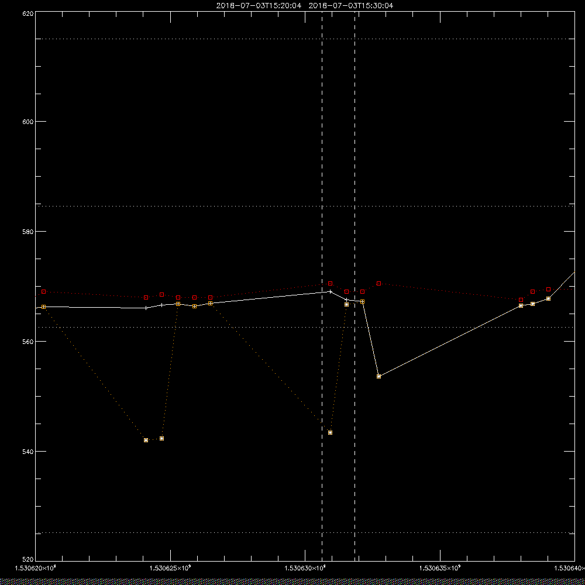The height and width of the screenshot is (585, 585).
Task: Click the x-axis label 1.530620×10⁹
Action: 36,568
